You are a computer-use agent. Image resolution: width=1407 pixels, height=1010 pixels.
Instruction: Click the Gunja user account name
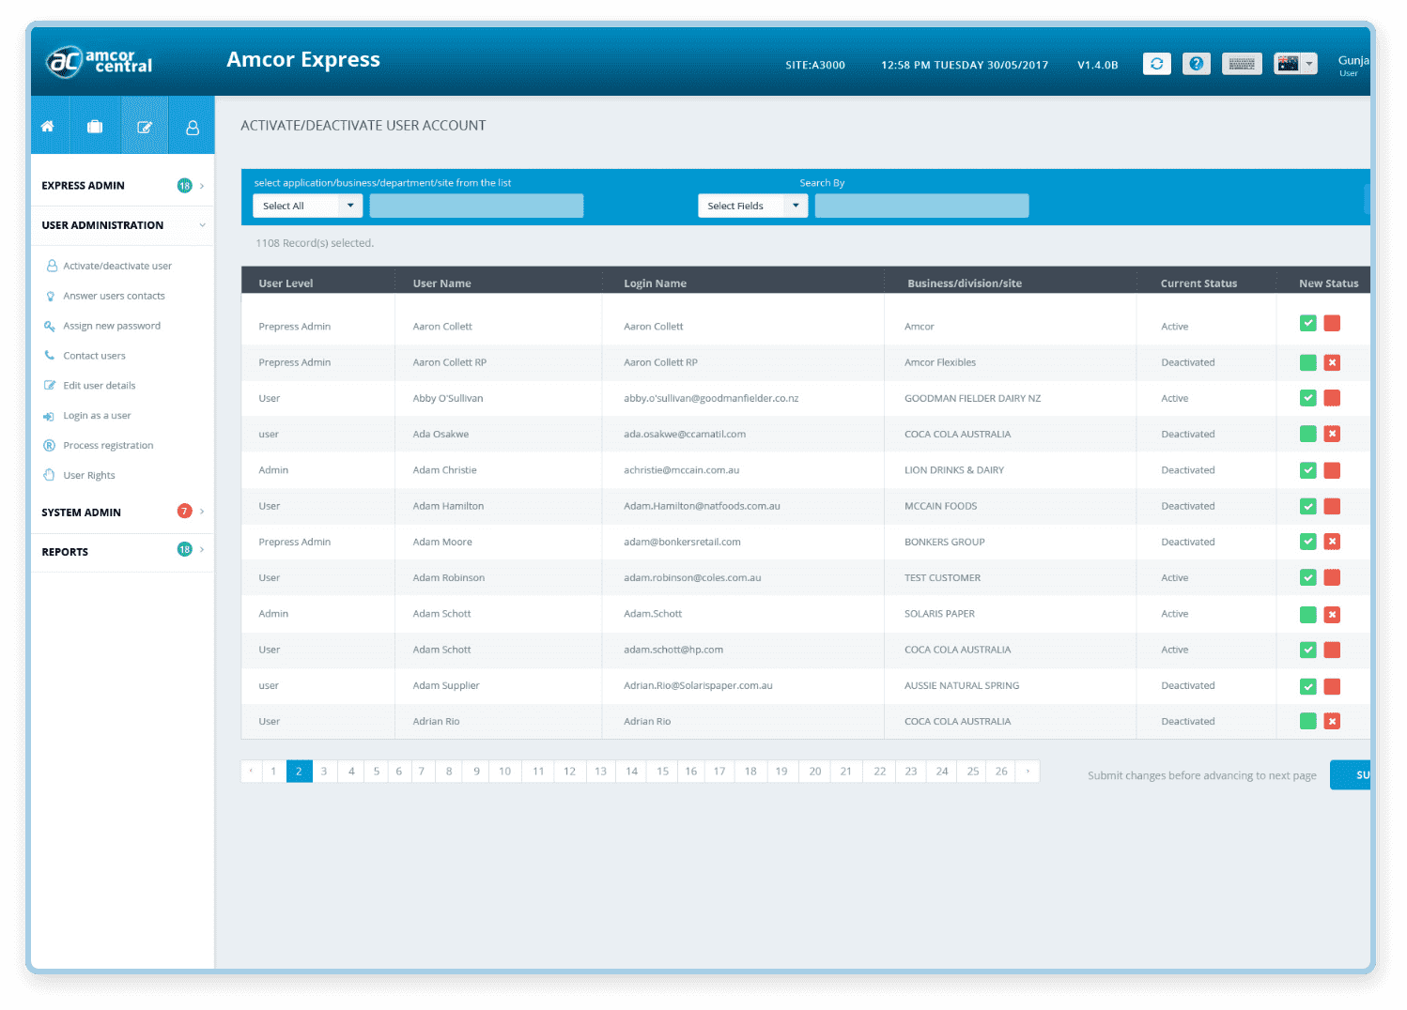point(1353,60)
